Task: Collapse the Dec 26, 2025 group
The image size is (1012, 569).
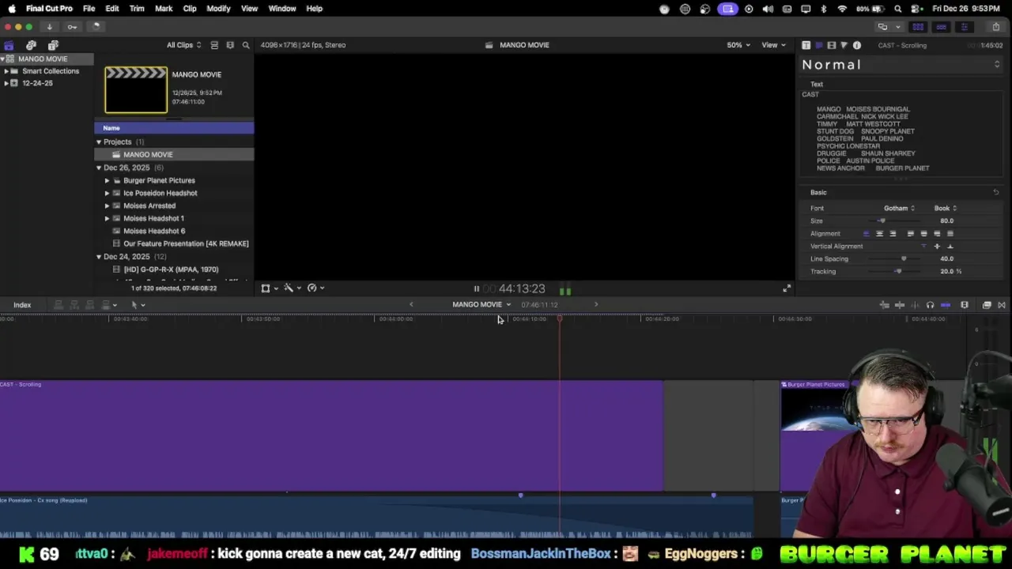Action: [99, 168]
